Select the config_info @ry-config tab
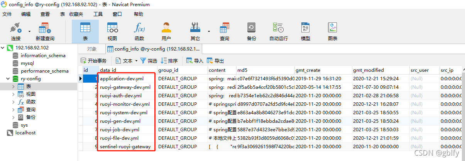This screenshot has height=161, width=465. coord(154,49)
